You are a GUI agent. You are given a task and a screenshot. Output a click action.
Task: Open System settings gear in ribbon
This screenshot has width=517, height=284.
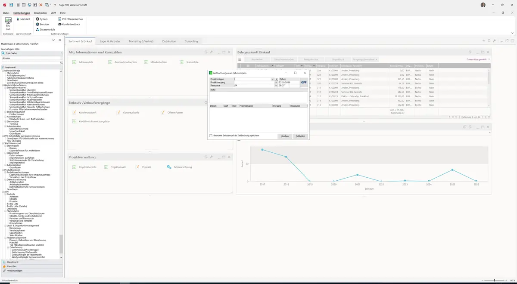click(42, 19)
